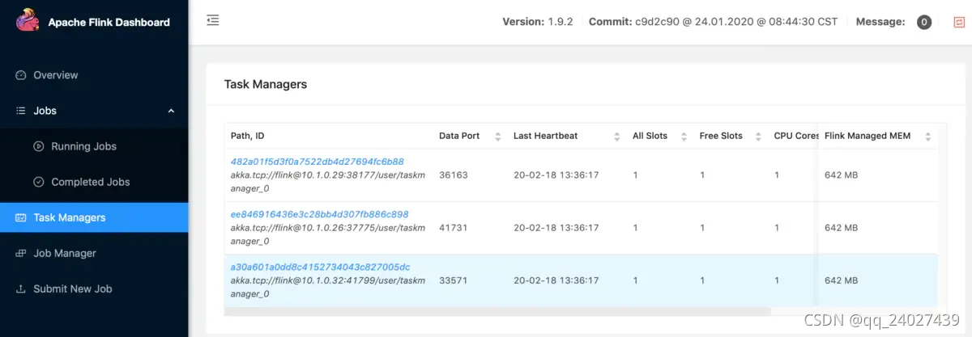Screen dimensions: 972x337
Task: Click 642 MB in the 33571 row
Action: 841,280
